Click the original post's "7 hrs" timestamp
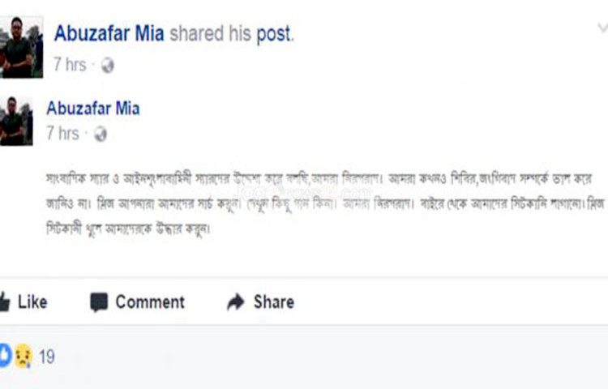608x389 pixels. 62,134
